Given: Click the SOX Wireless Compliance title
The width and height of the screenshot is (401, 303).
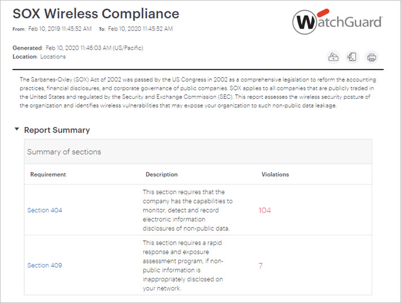Looking at the screenshot, I should [x=96, y=13].
